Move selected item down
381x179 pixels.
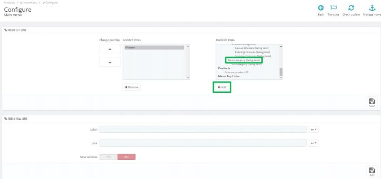pos(110,62)
